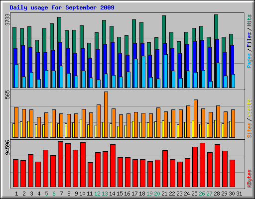The width and height of the screenshot is (255, 199).
Task: Select the light blue Pages bar for day 18
Action: (x=143, y=72)
